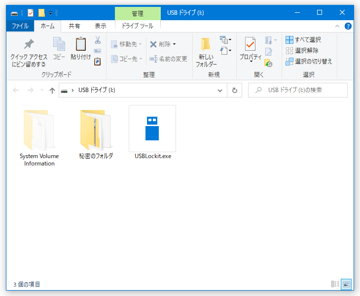Viewport: 360px width, 296px height.
Task: Switch to the ドライブ ツール tab
Action: point(138,26)
